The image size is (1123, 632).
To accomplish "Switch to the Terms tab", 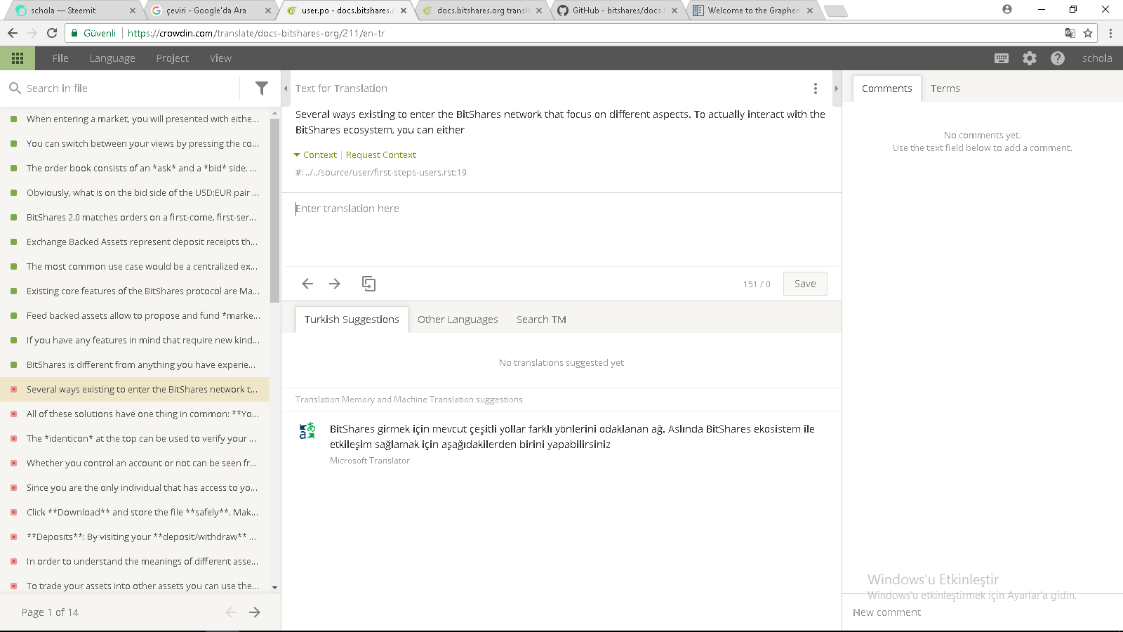I will click(945, 88).
